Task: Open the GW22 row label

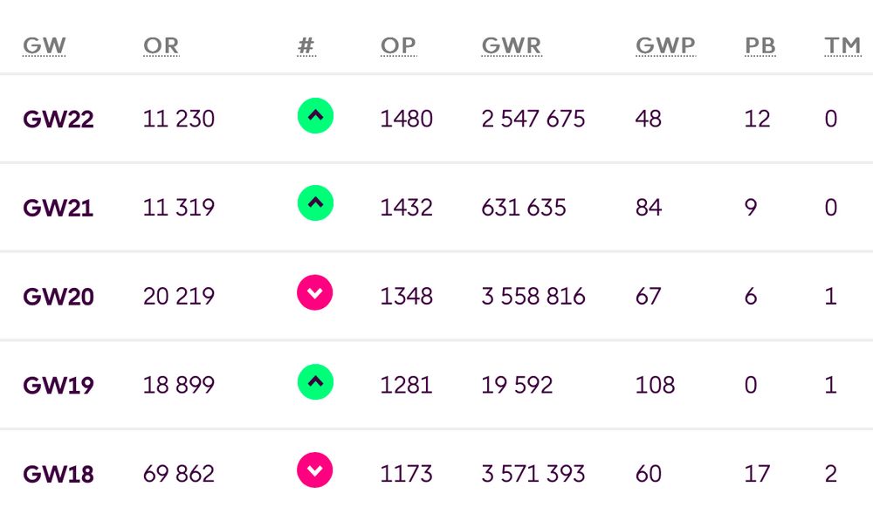Action: pyautogui.click(x=58, y=119)
